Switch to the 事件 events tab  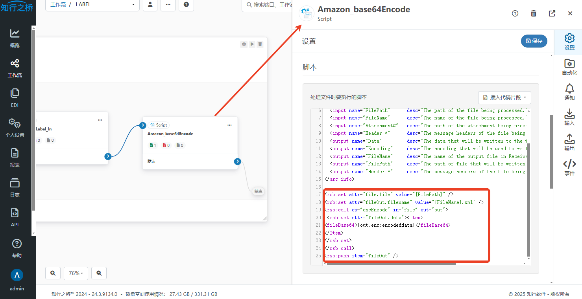point(569,168)
